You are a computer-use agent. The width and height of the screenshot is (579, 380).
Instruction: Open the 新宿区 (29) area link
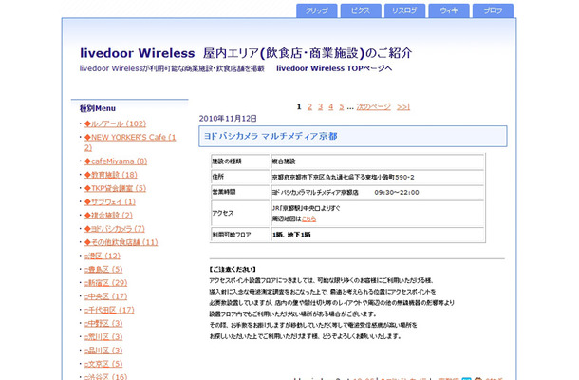(x=105, y=283)
